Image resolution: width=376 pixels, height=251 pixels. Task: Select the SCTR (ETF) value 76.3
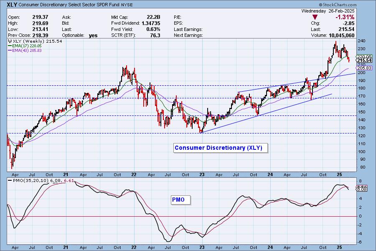tap(155, 35)
